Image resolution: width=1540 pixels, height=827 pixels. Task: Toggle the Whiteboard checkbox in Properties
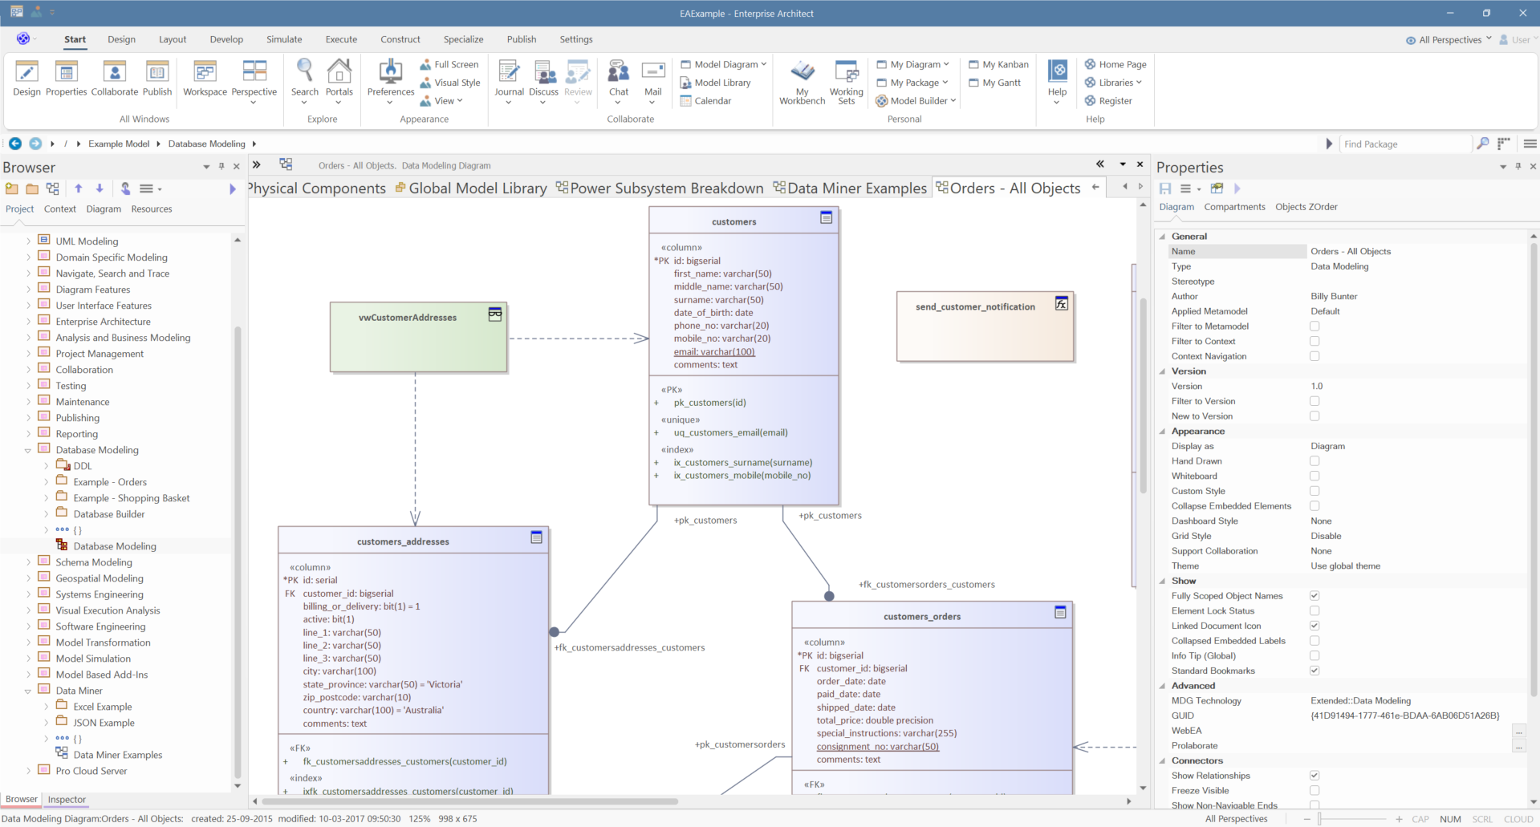tap(1314, 476)
